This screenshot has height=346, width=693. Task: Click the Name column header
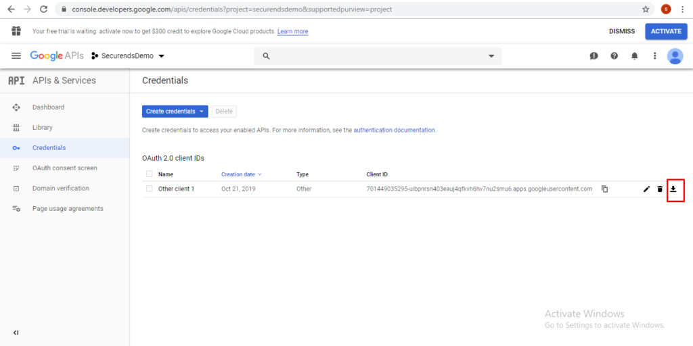[x=166, y=174]
